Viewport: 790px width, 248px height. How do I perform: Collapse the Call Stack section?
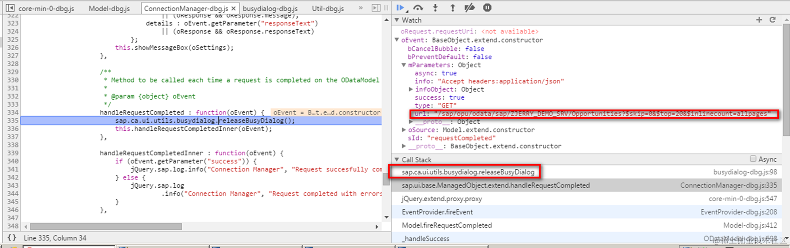(x=397, y=159)
